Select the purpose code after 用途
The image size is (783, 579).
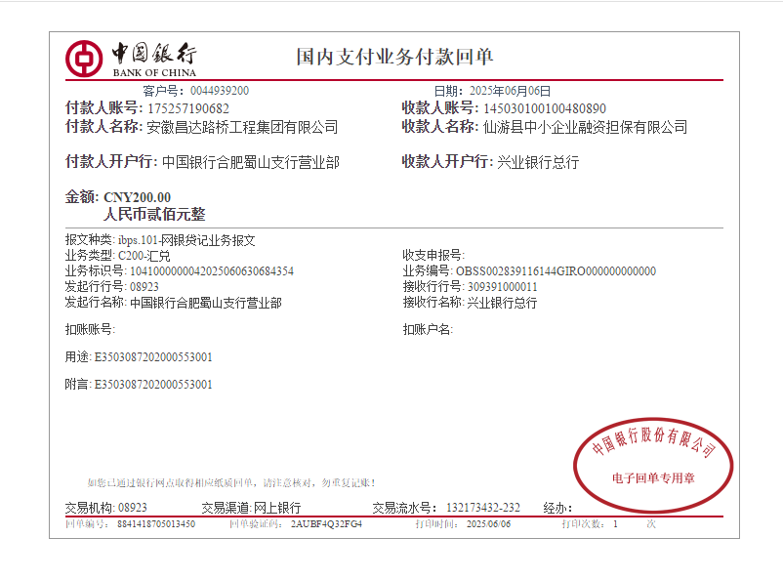(x=152, y=356)
